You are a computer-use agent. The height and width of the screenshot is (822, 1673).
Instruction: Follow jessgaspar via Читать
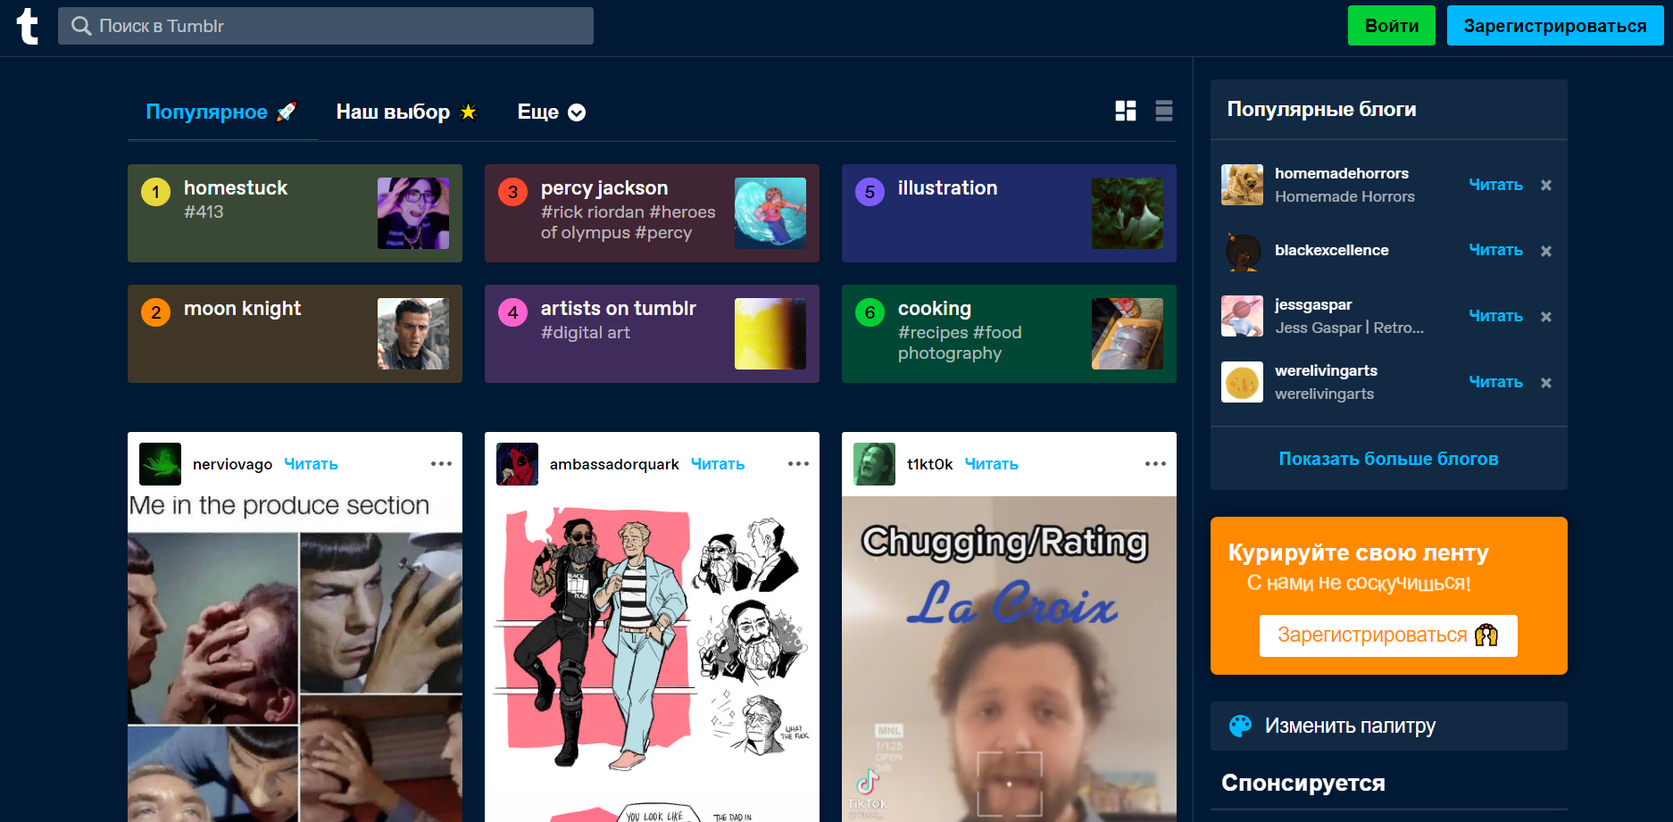(x=1496, y=316)
